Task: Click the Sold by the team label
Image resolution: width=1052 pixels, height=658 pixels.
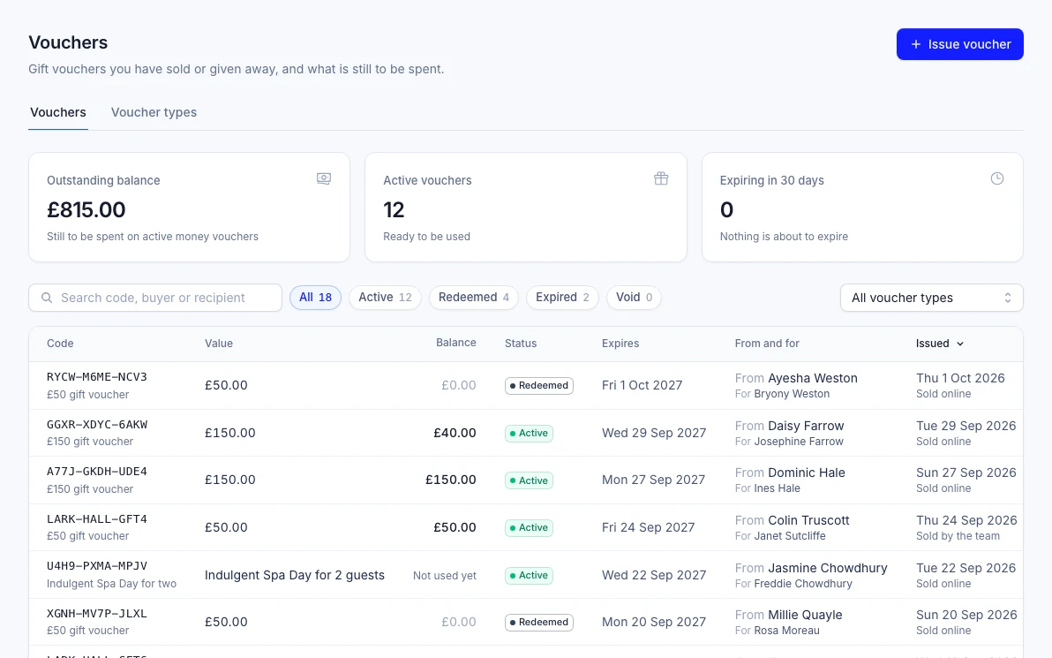Action: [958, 536]
